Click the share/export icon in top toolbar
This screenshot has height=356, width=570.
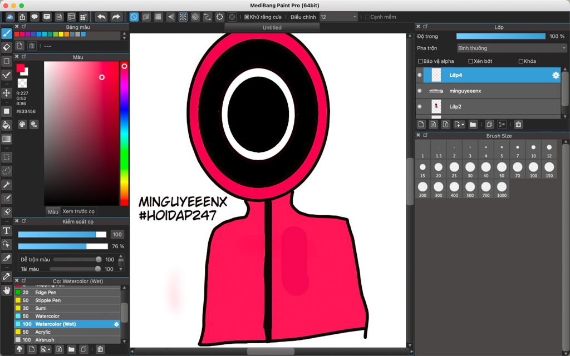pyautogui.click(x=22, y=17)
